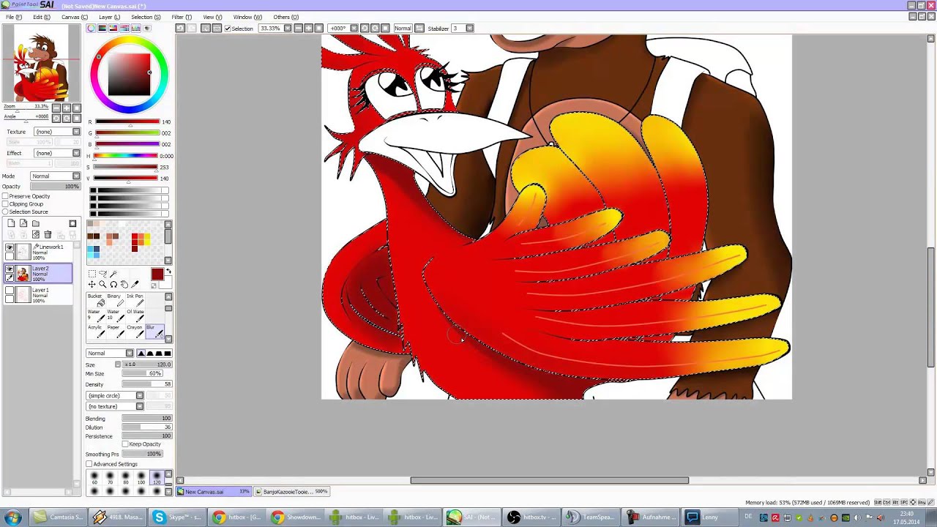The image size is (937, 527).
Task: Open the Canvas menu
Action: coord(75,17)
